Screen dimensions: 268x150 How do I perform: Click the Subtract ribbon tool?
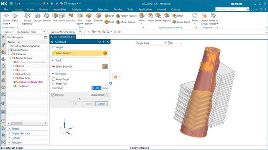[x=70, y=17]
